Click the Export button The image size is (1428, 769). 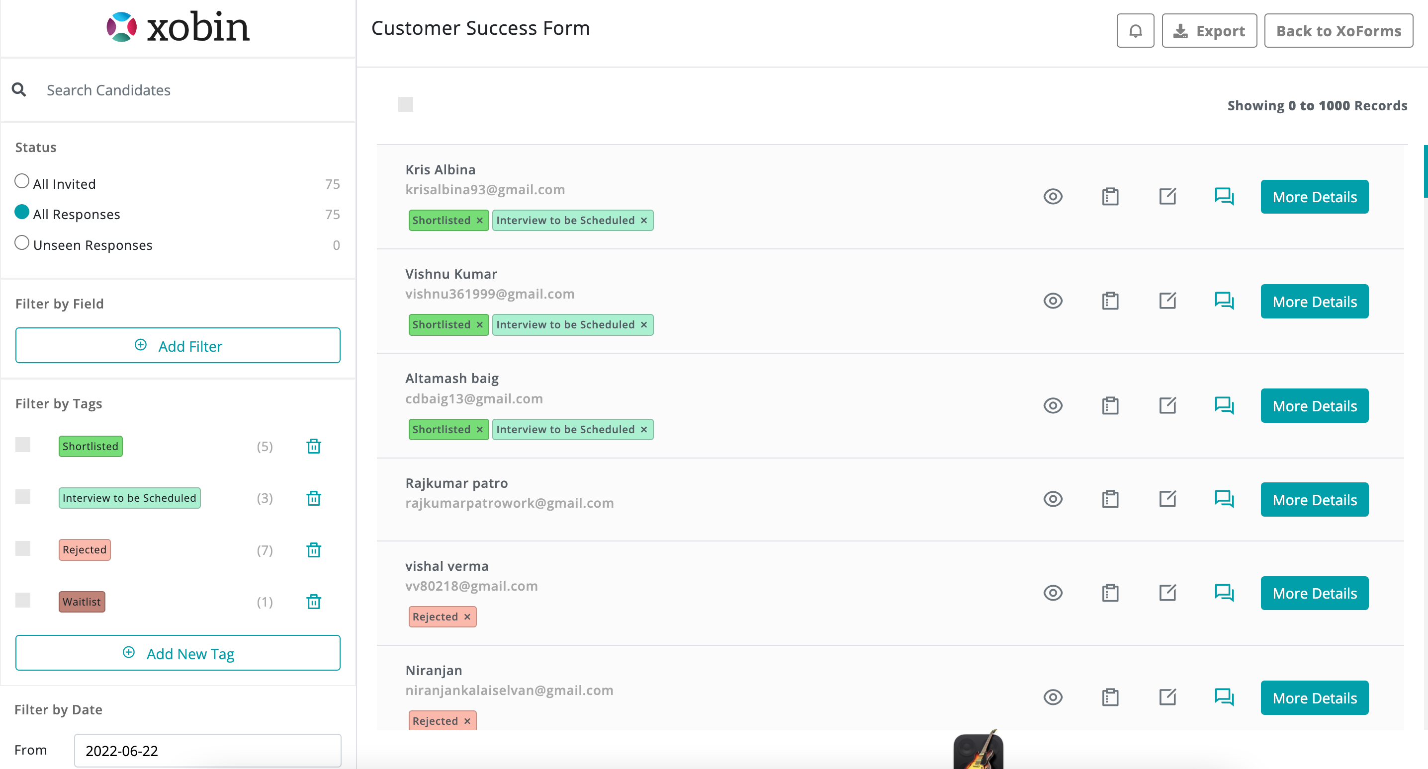(x=1209, y=31)
